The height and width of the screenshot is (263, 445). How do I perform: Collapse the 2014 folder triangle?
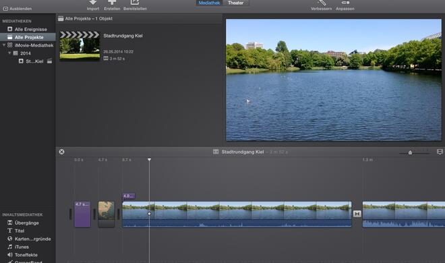click(x=9, y=53)
